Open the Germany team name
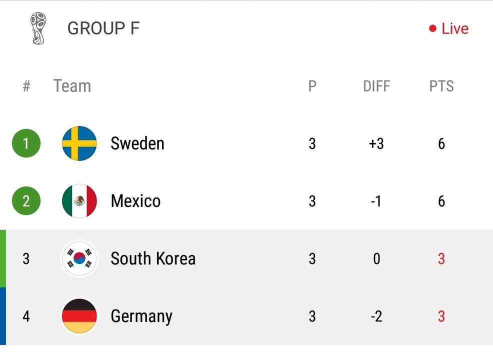This screenshot has height=360, width=493. click(141, 316)
